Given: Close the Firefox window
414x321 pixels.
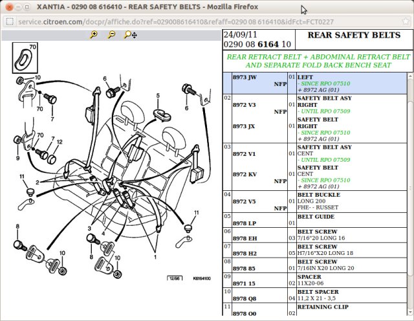Looking at the screenshot, I should tap(10, 7).
